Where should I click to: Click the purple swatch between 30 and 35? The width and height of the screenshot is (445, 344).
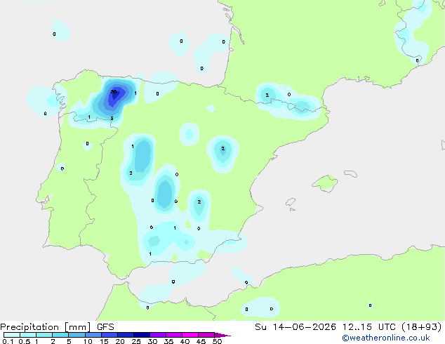[x=158, y=335]
